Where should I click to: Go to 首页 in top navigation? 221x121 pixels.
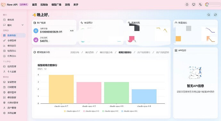[x=34, y=5]
